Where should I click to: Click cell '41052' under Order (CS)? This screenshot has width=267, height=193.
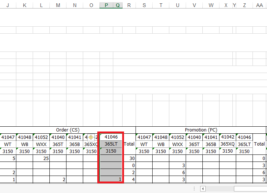pos(41,137)
